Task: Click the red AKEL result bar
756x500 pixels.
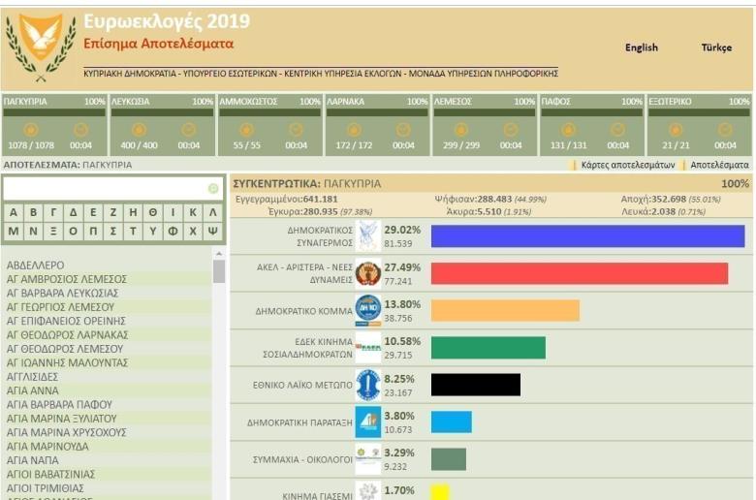Action: point(580,273)
